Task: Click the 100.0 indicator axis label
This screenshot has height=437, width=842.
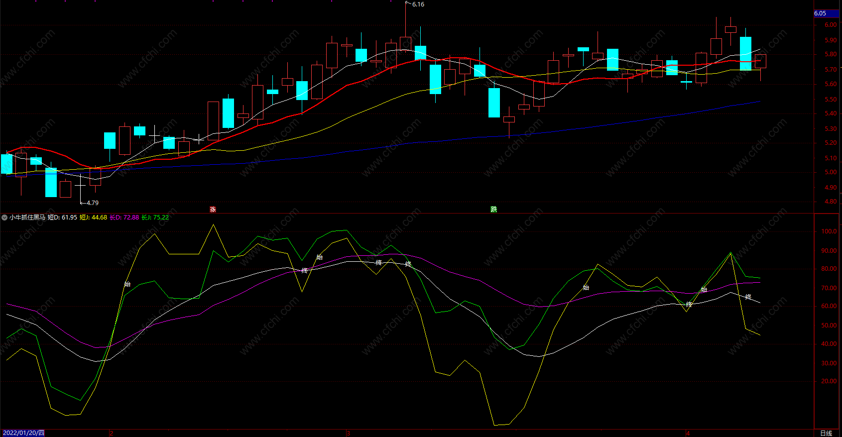Action: [829, 231]
